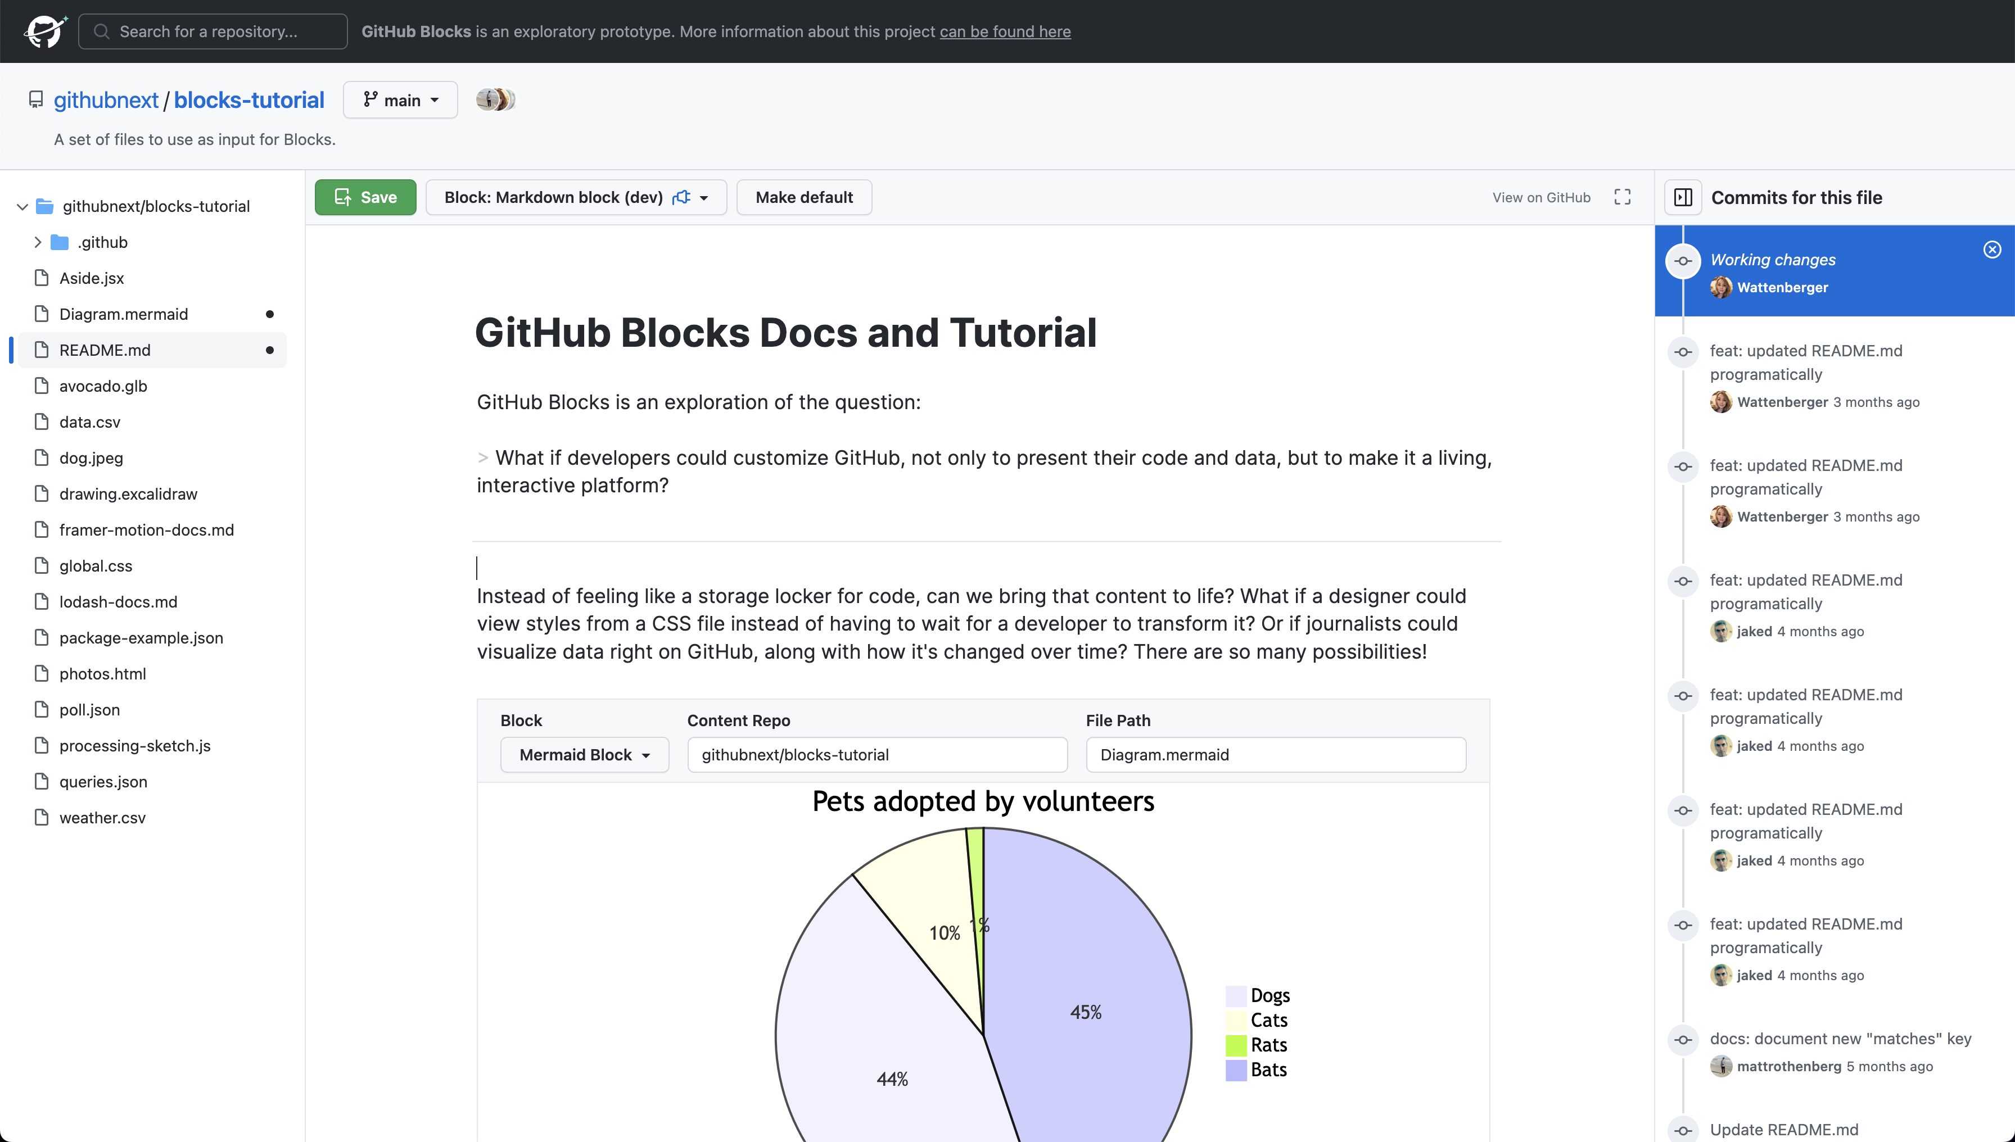Collapse the githubnext/blocks-tutorial root folder

pyautogui.click(x=22, y=206)
